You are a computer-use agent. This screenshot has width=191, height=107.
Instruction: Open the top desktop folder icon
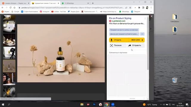[x=175, y=18]
